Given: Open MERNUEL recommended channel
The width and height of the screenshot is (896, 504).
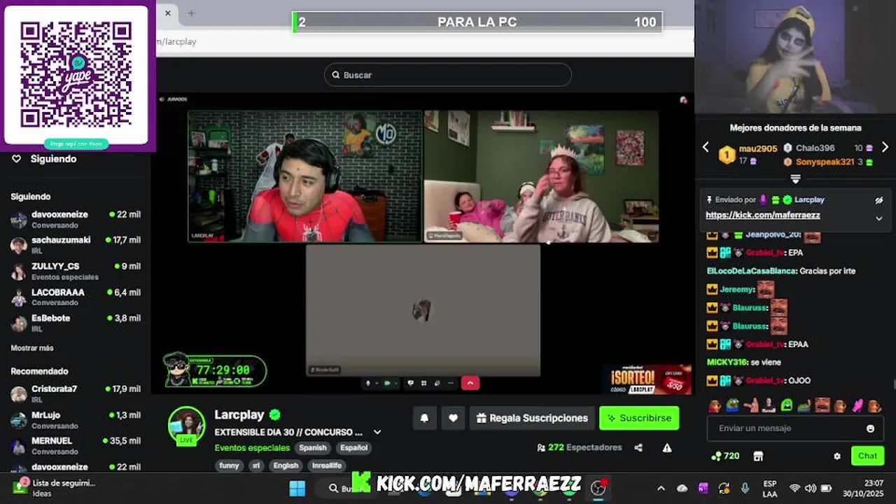Looking at the screenshot, I should coord(76,446).
